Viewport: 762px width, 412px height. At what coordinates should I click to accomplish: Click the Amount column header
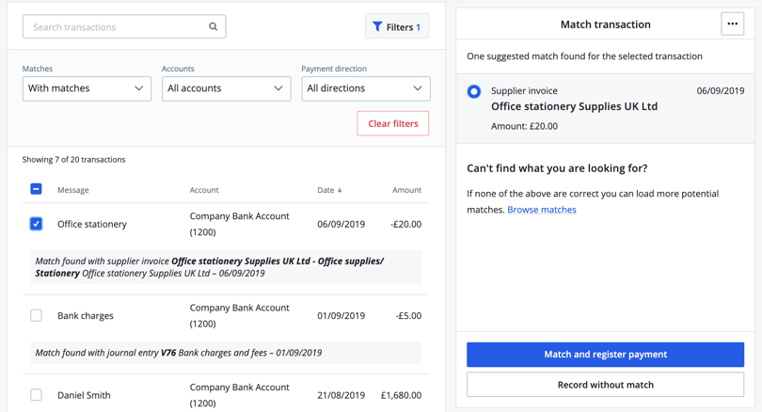coord(406,190)
